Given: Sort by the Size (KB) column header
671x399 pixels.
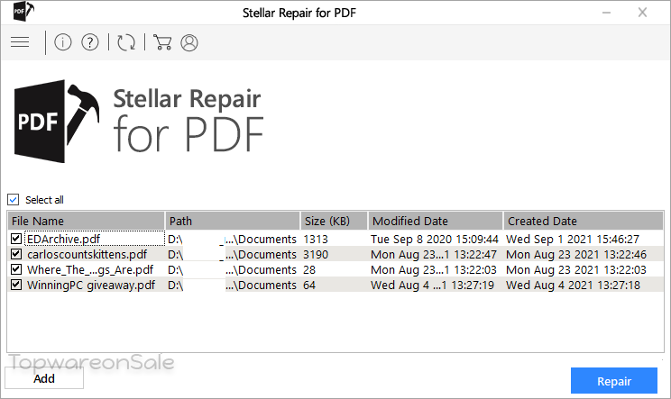Looking at the screenshot, I should [335, 221].
